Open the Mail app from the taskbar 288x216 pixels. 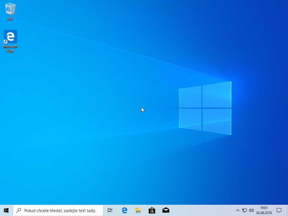[166, 210]
